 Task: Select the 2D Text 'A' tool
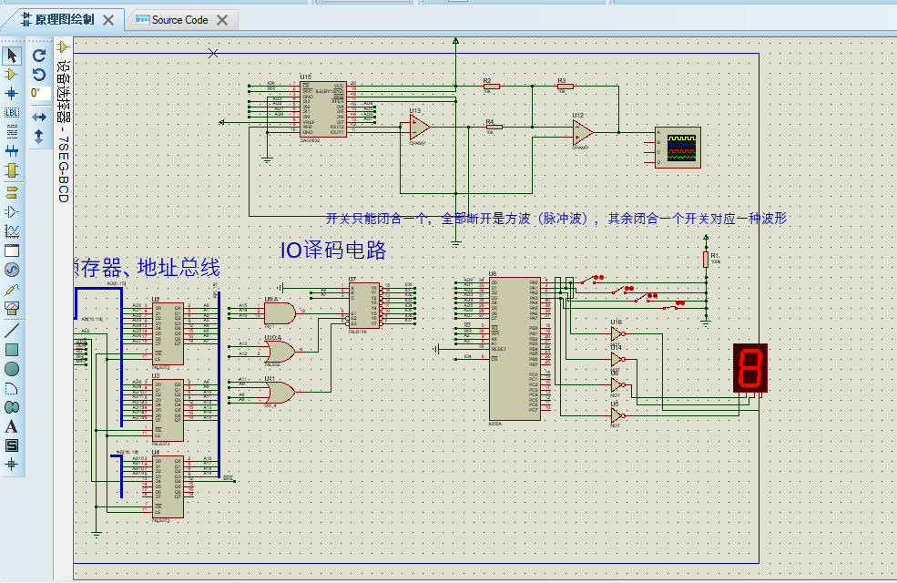pos(12,427)
